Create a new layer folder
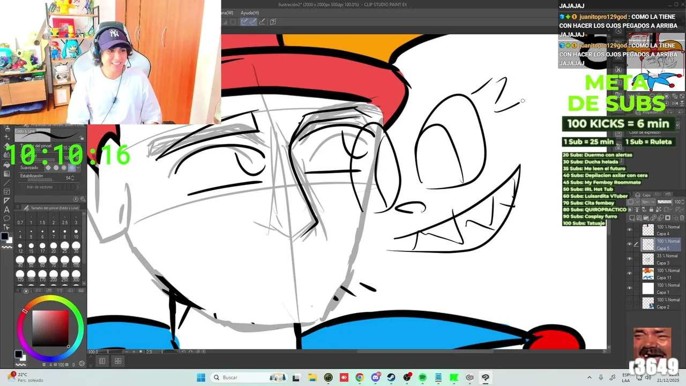This screenshot has height=386, width=686. (646, 218)
